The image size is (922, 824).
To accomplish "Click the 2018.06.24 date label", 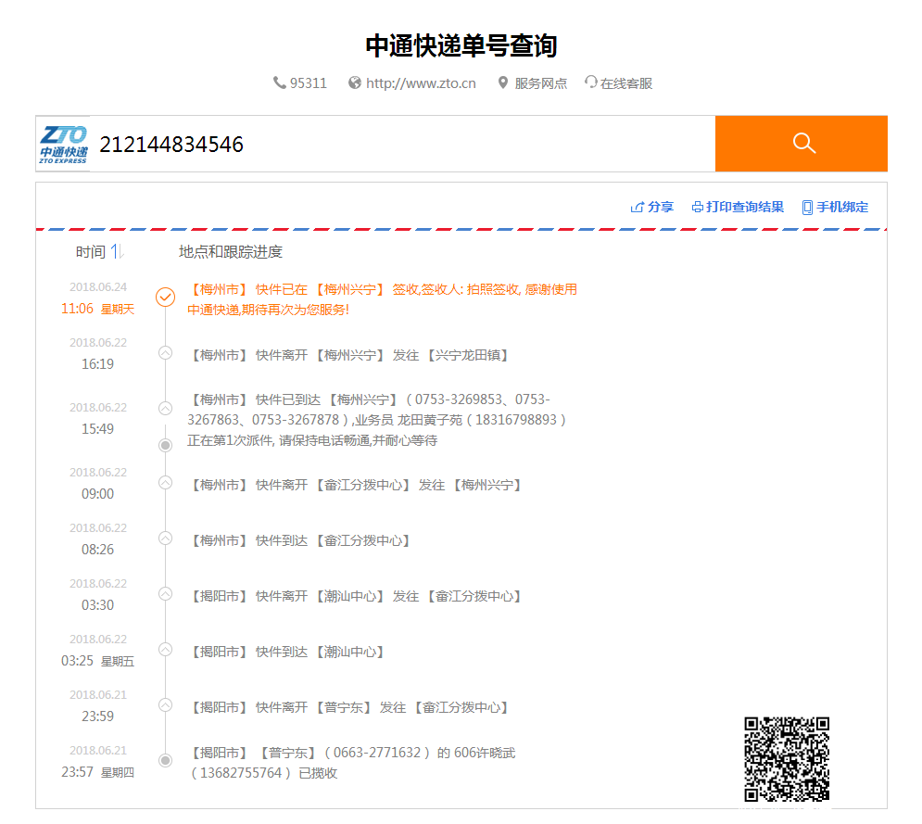I will tap(98, 287).
